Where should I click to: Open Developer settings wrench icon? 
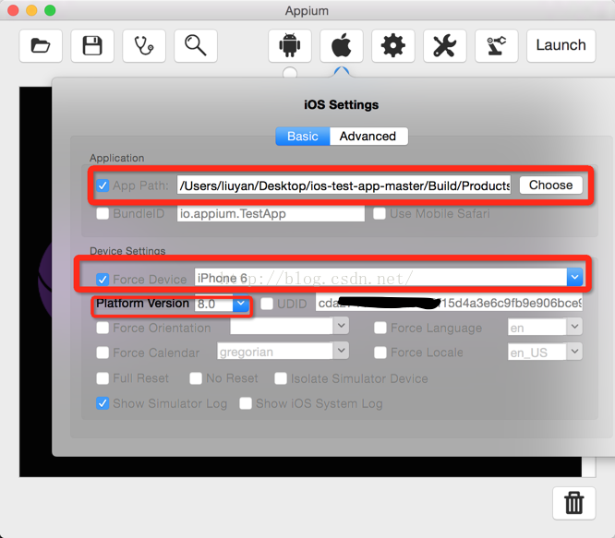pos(445,45)
